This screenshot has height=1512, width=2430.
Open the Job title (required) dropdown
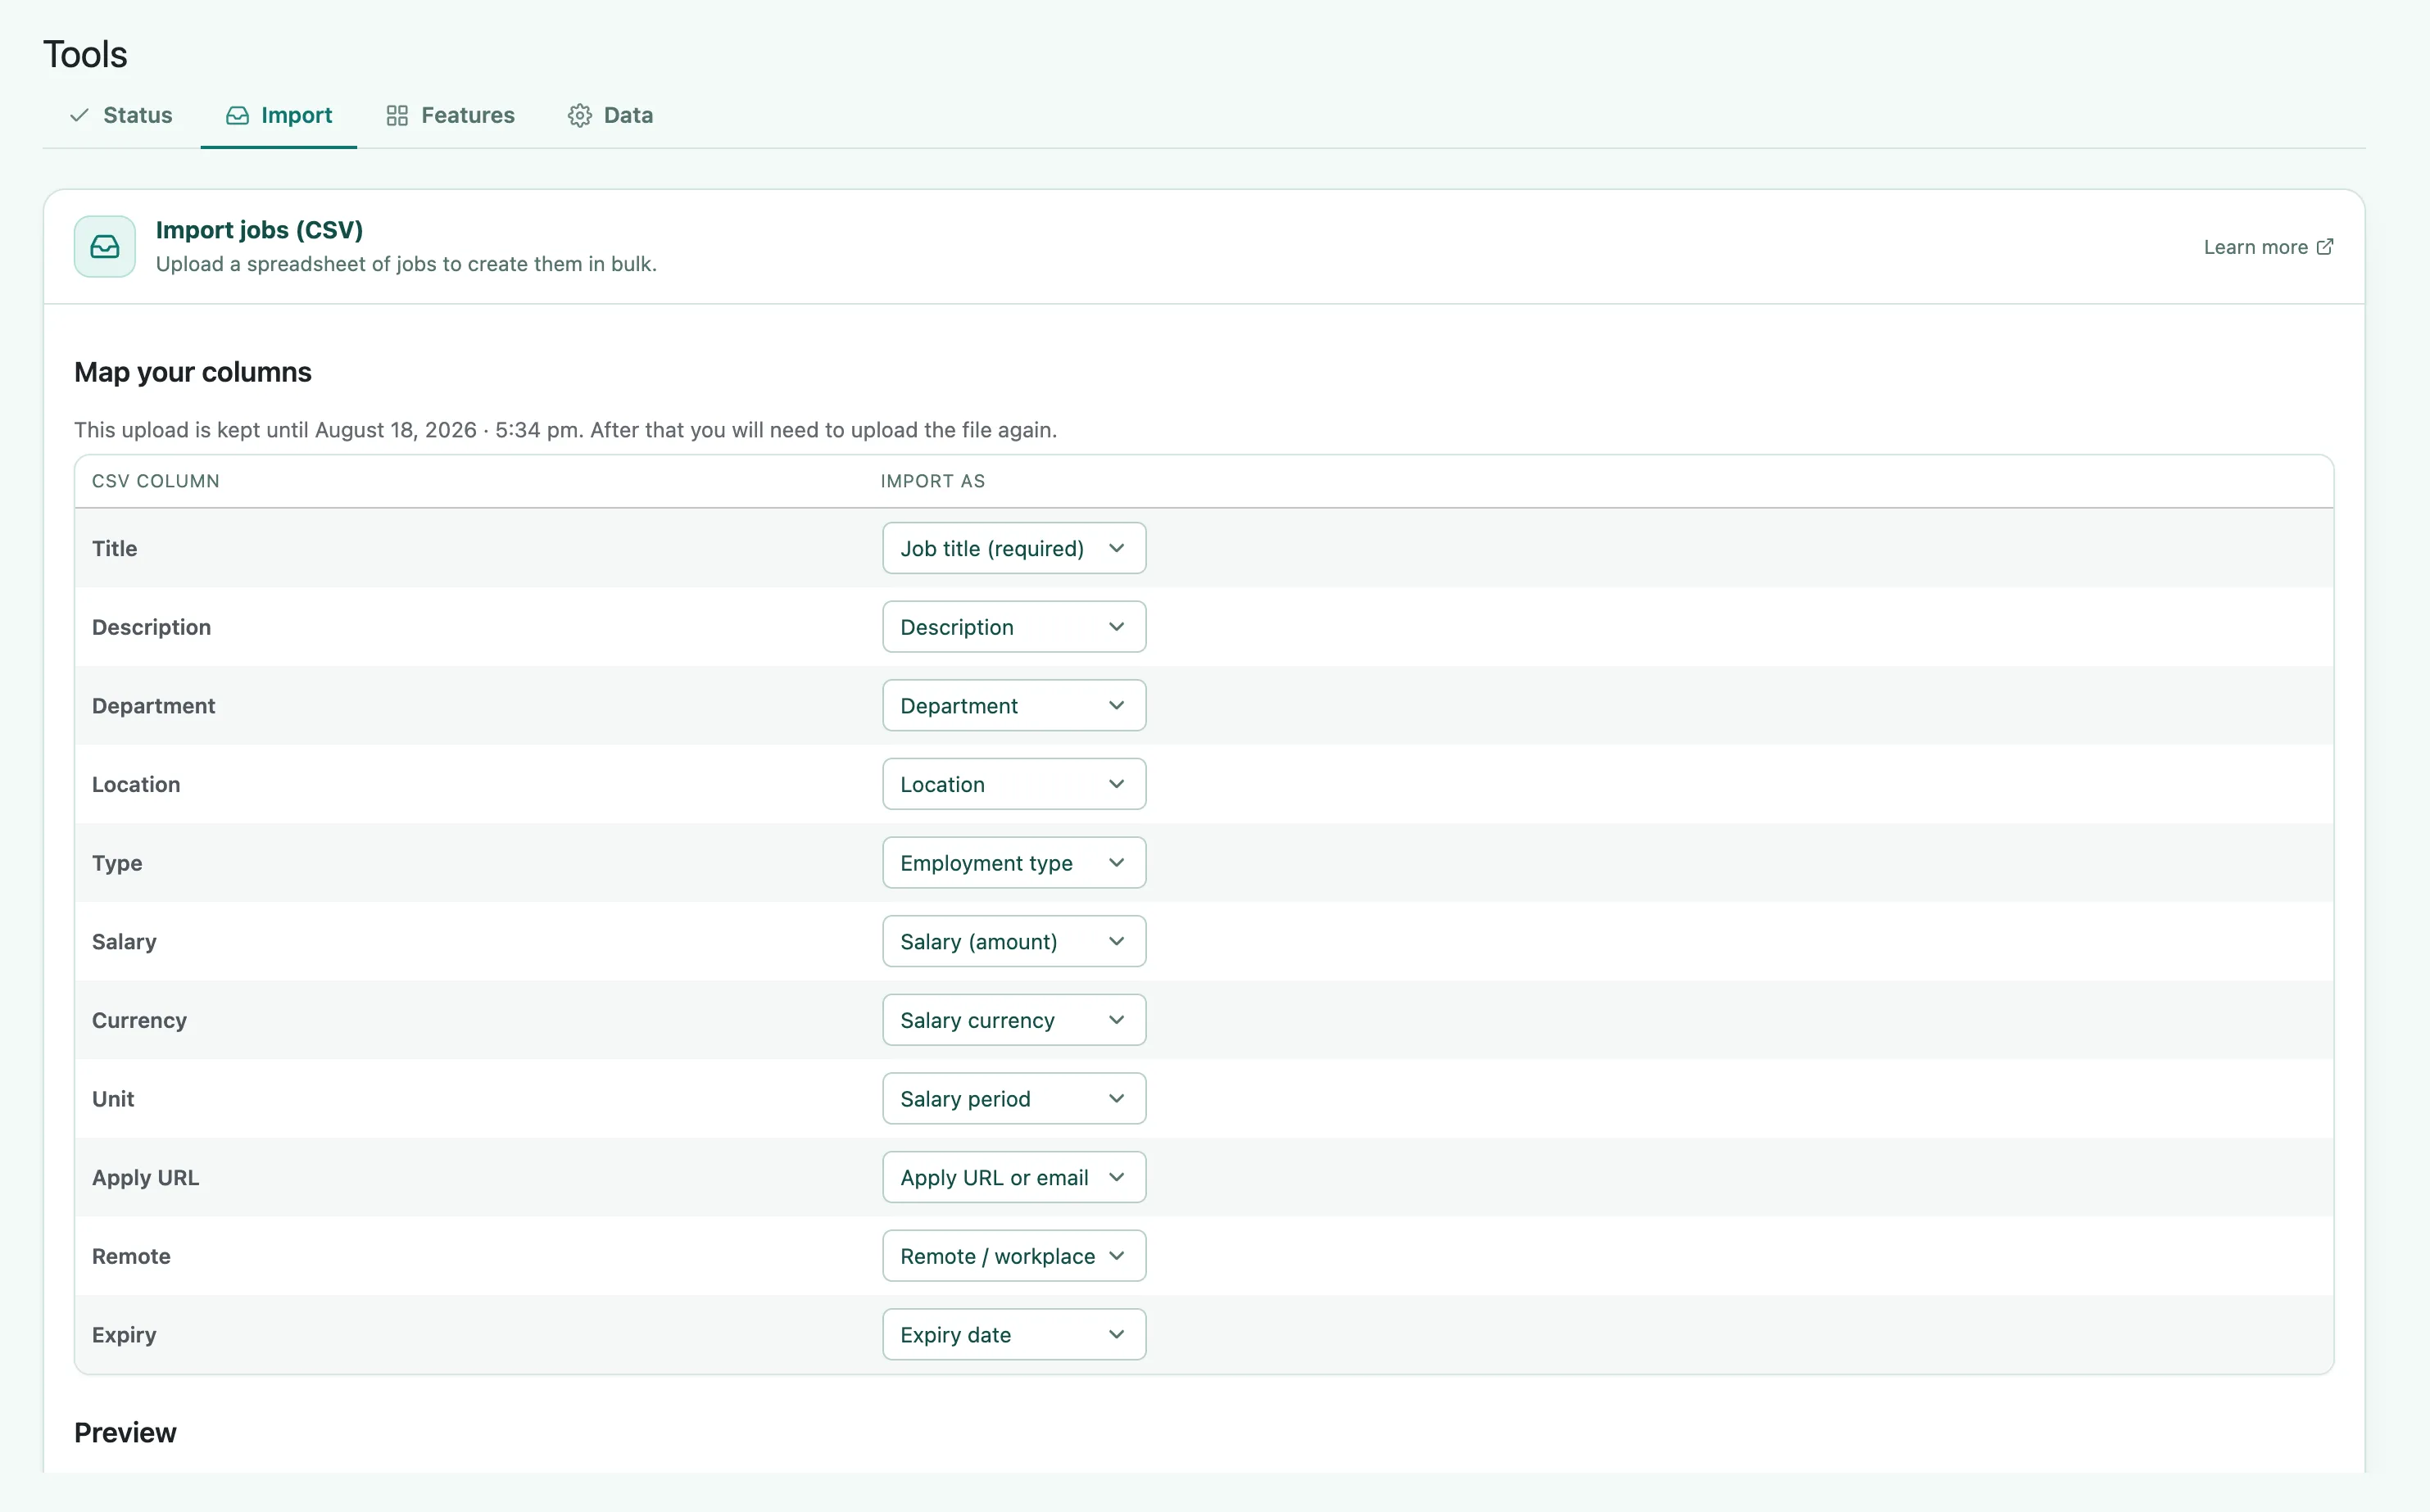click(1014, 548)
